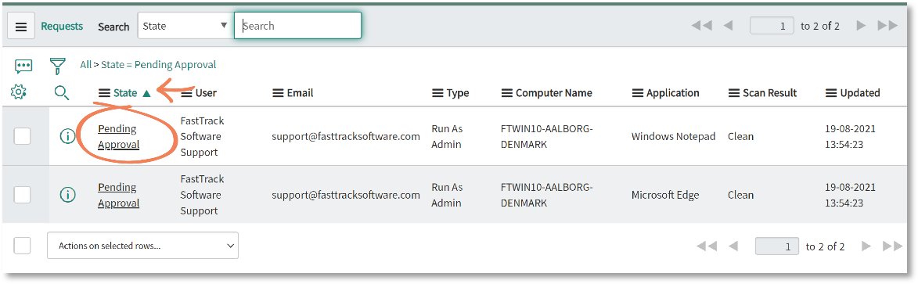Click user name in Microsoft Edge row

pyautogui.click(x=202, y=195)
